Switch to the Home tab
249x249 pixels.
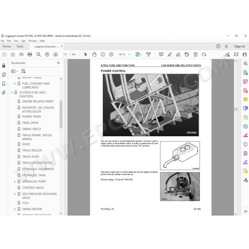[x=7, y=46]
